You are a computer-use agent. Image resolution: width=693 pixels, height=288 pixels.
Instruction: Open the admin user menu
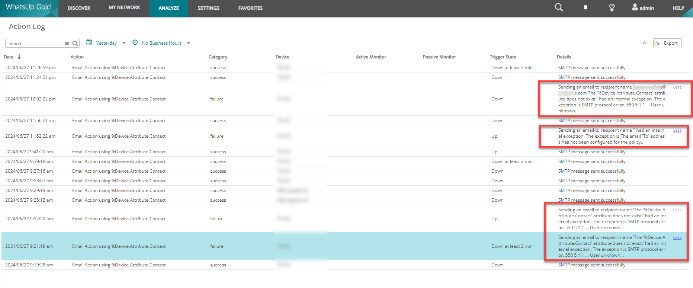(643, 8)
